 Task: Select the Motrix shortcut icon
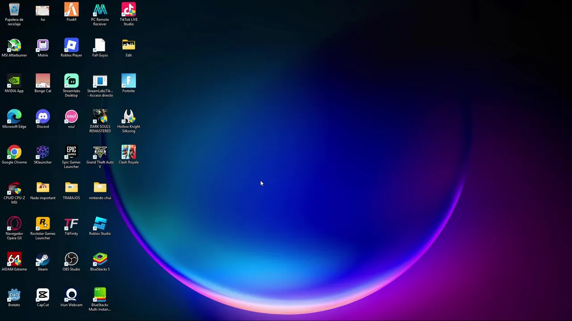43,45
